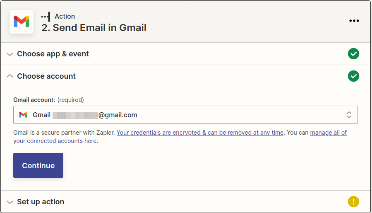Expand the Set up action chevron
The height and width of the screenshot is (213, 372).
(x=10, y=202)
